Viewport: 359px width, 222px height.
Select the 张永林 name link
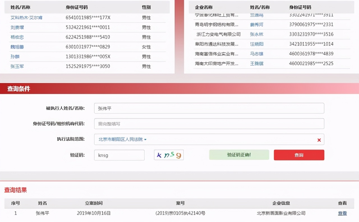(x=256, y=34)
